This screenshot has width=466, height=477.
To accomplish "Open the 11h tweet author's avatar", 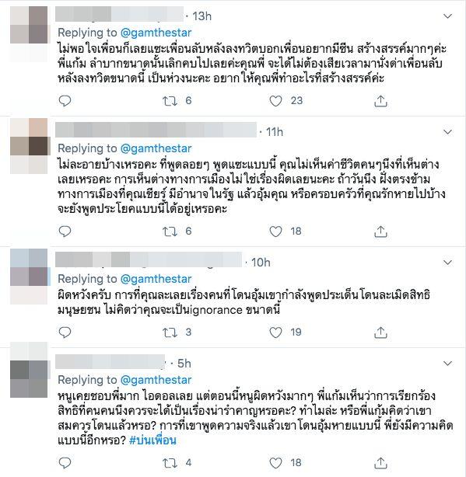I will coord(29,146).
